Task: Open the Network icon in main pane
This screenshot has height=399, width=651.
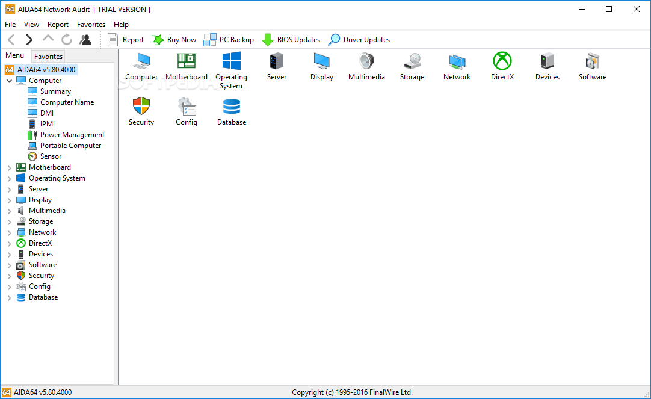Action: pyautogui.click(x=457, y=61)
